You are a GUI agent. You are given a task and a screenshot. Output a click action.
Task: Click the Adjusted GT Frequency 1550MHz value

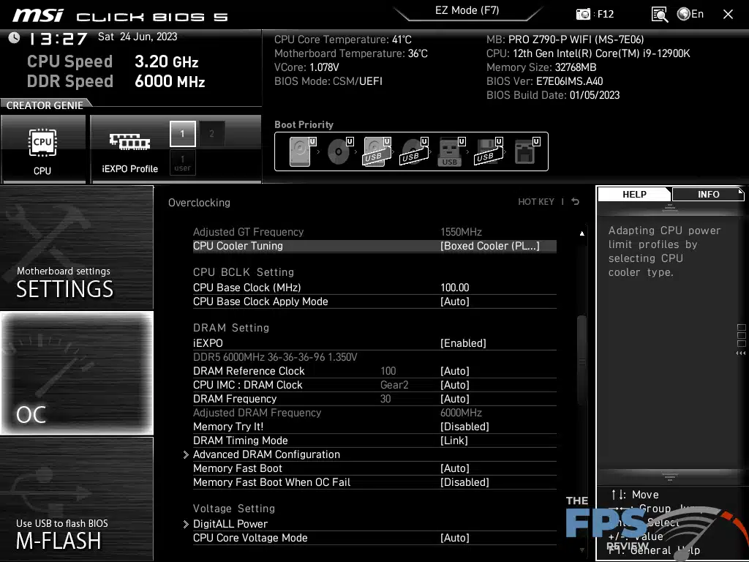(461, 232)
